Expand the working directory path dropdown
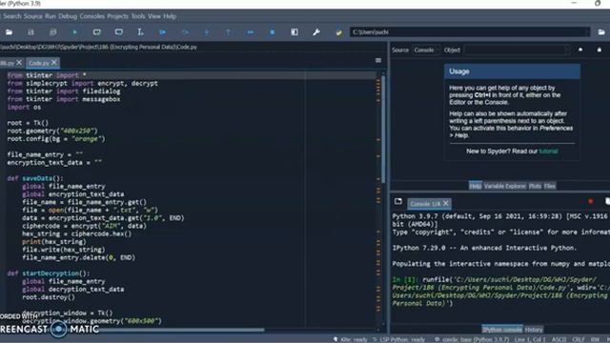 pos(587,32)
